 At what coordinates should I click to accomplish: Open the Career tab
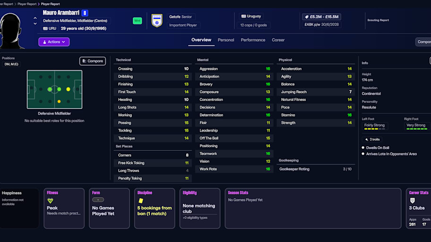point(278,40)
